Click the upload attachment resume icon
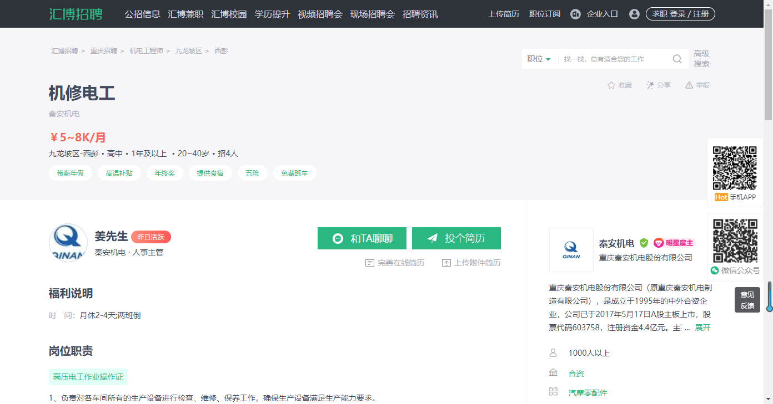This screenshot has width=773, height=404. (x=446, y=263)
